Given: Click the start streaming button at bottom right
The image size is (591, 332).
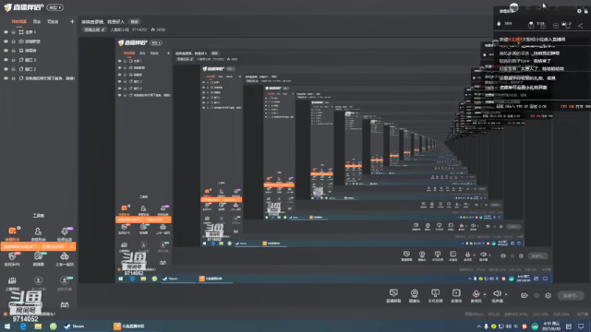Looking at the screenshot, I should coord(571,295).
